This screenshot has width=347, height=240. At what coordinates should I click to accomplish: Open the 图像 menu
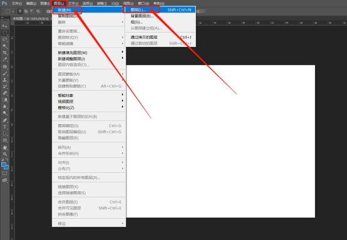pos(44,4)
